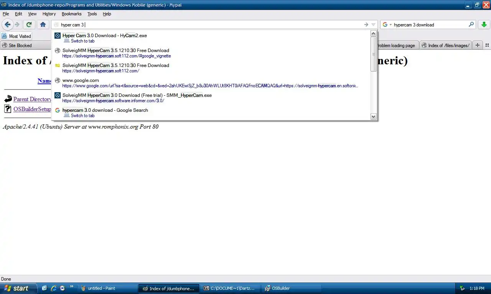Click the Parent Directory back-arrow icon
491x294 pixels.
(8, 99)
